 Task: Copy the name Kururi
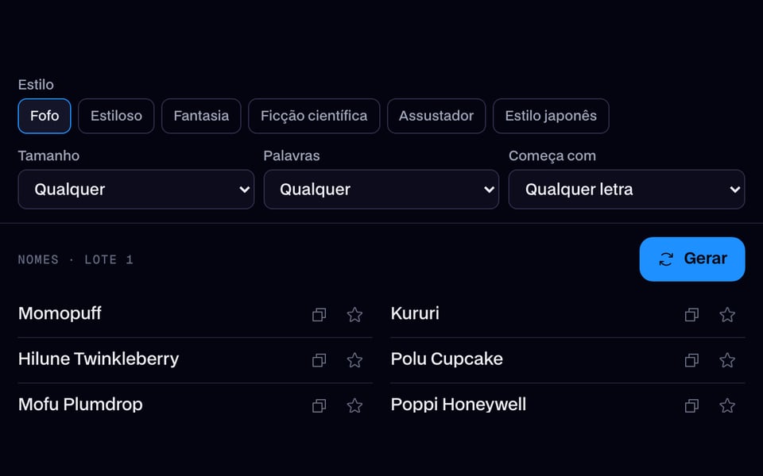pyautogui.click(x=692, y=315)
